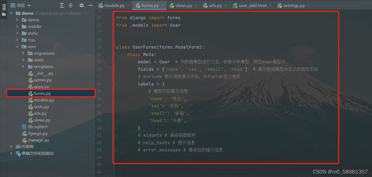Click the text 'class UserForms(forms.ModelForm):'
372x177 pixels.
[x=161, y=47]
